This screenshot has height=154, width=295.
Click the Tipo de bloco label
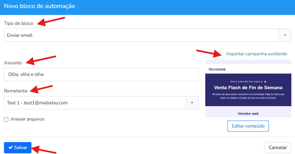19,23
